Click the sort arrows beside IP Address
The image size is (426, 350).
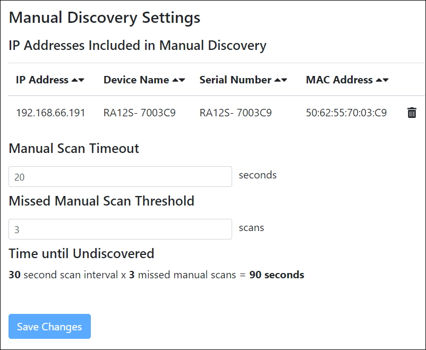[x=78, y=80]
